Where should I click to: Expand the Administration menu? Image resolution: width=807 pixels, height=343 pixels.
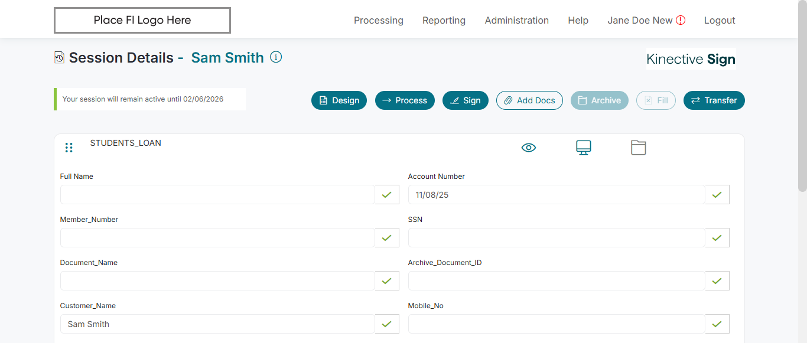tap(517, 20)
